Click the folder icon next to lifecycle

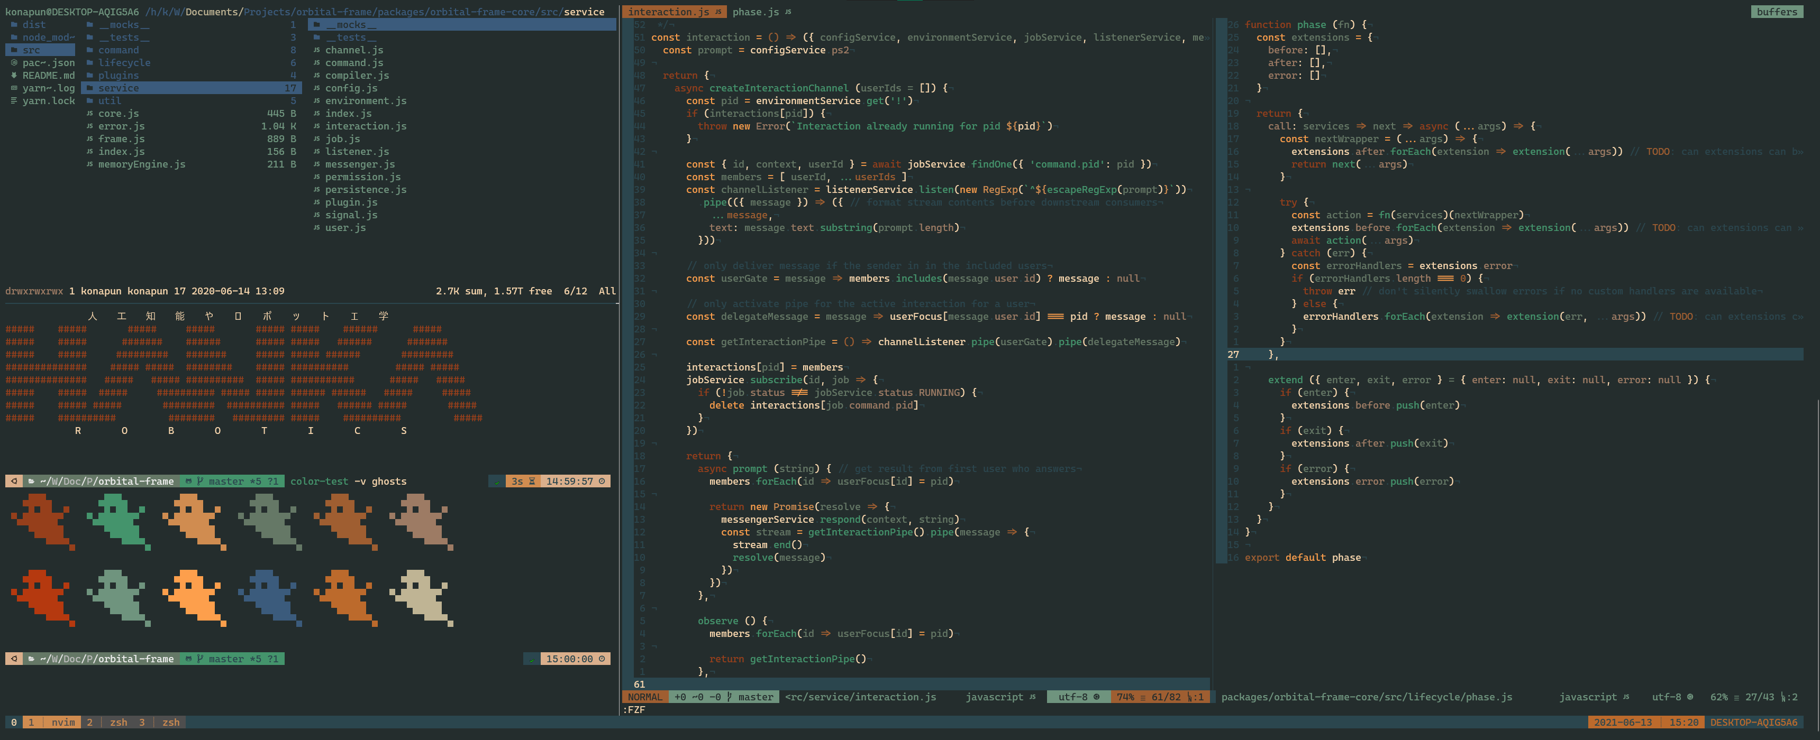pos(90,63)
